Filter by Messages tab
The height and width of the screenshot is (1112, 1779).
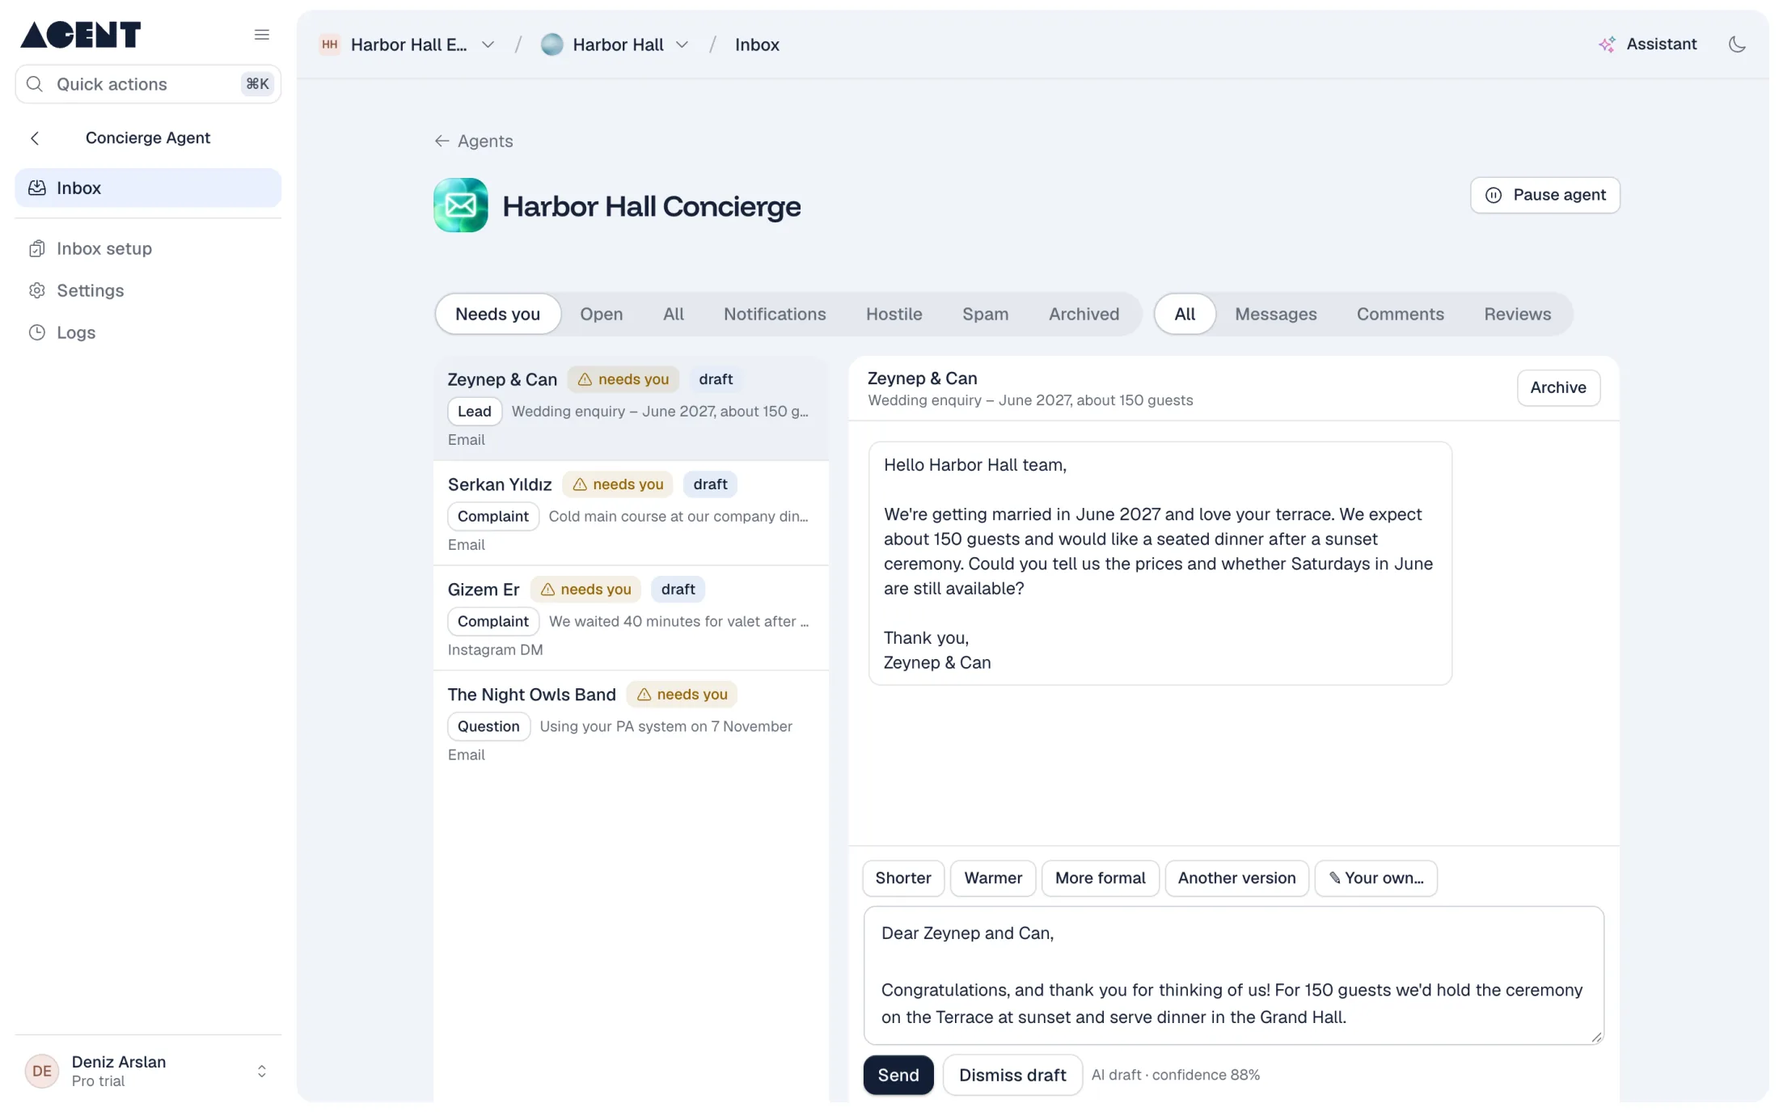1275,314
